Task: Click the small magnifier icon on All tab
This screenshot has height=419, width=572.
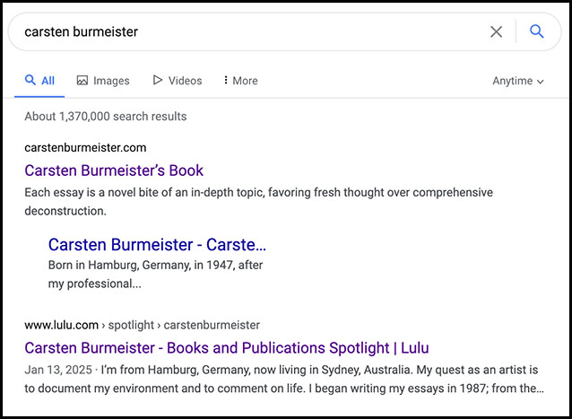Action: (x=30, y=81)
